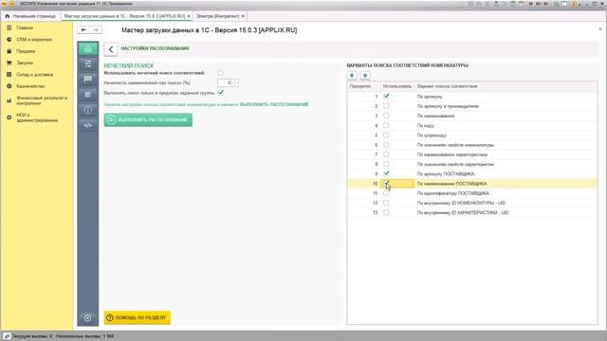Select the row text По штрихкоду
The image size is (607, 341).
click(x=432, y=135)
